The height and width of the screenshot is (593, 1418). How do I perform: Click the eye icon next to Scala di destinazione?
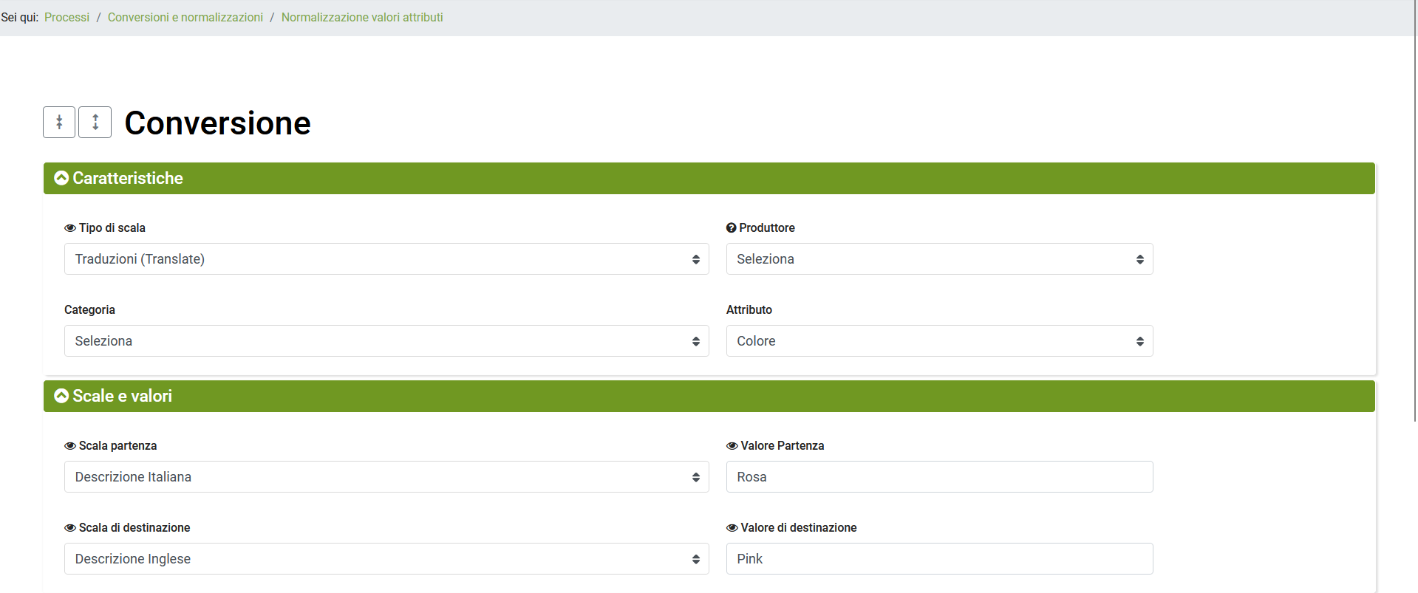70,528
